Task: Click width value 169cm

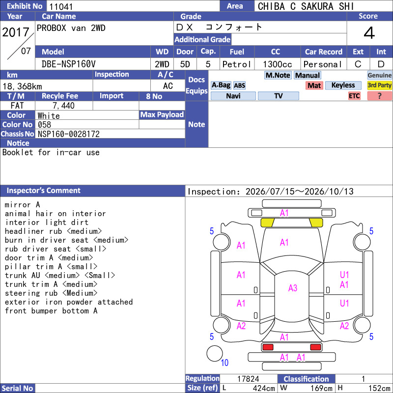Action: point(321,388)
